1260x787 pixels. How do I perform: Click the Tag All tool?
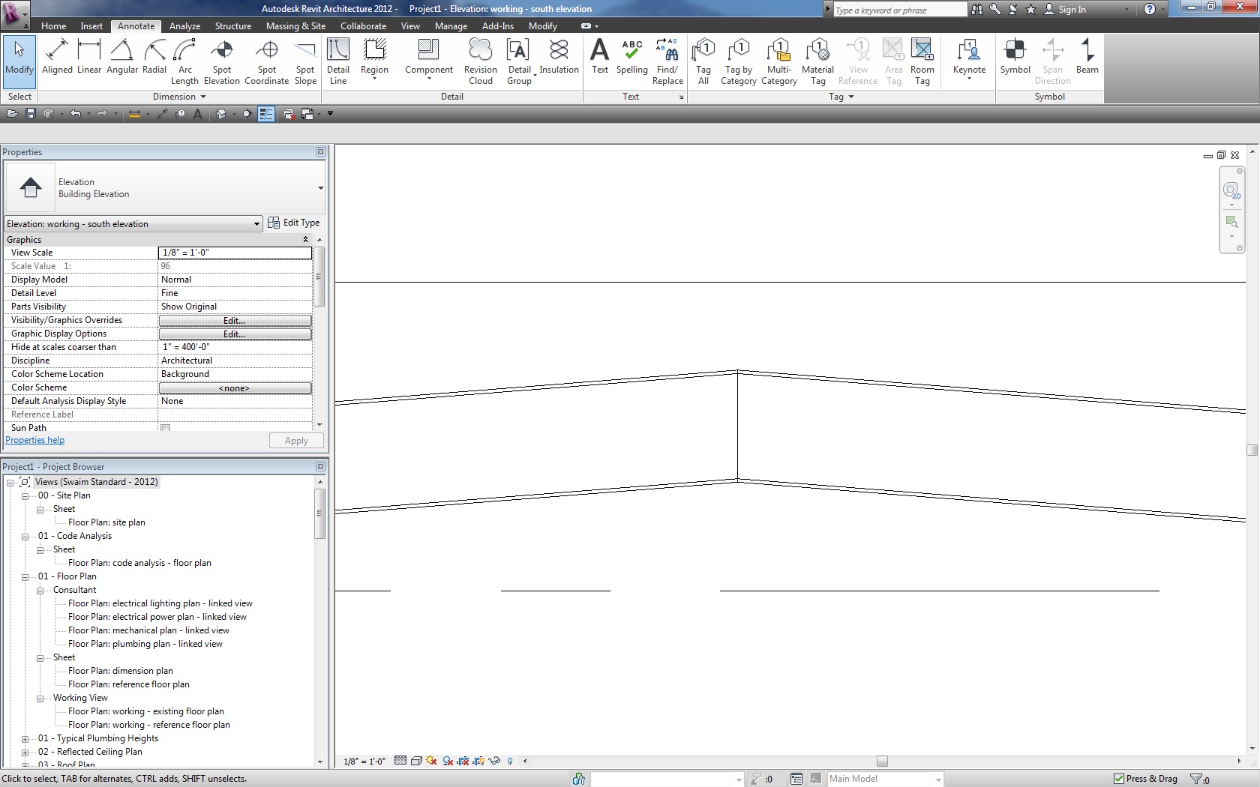[703, 62]
